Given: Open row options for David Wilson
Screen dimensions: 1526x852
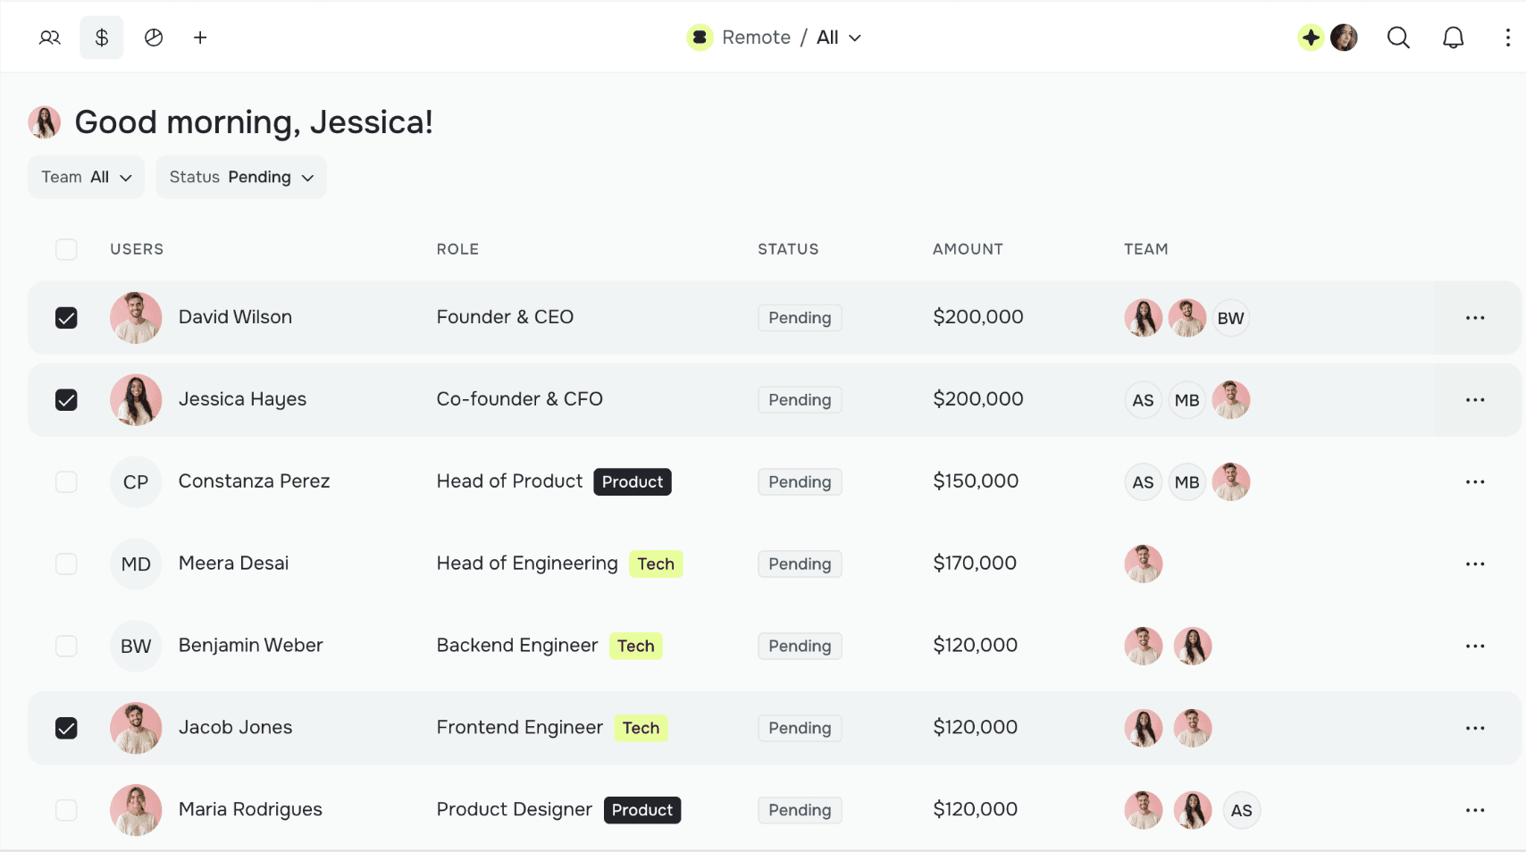Looking at the screenshot, I should point(1475,318).
